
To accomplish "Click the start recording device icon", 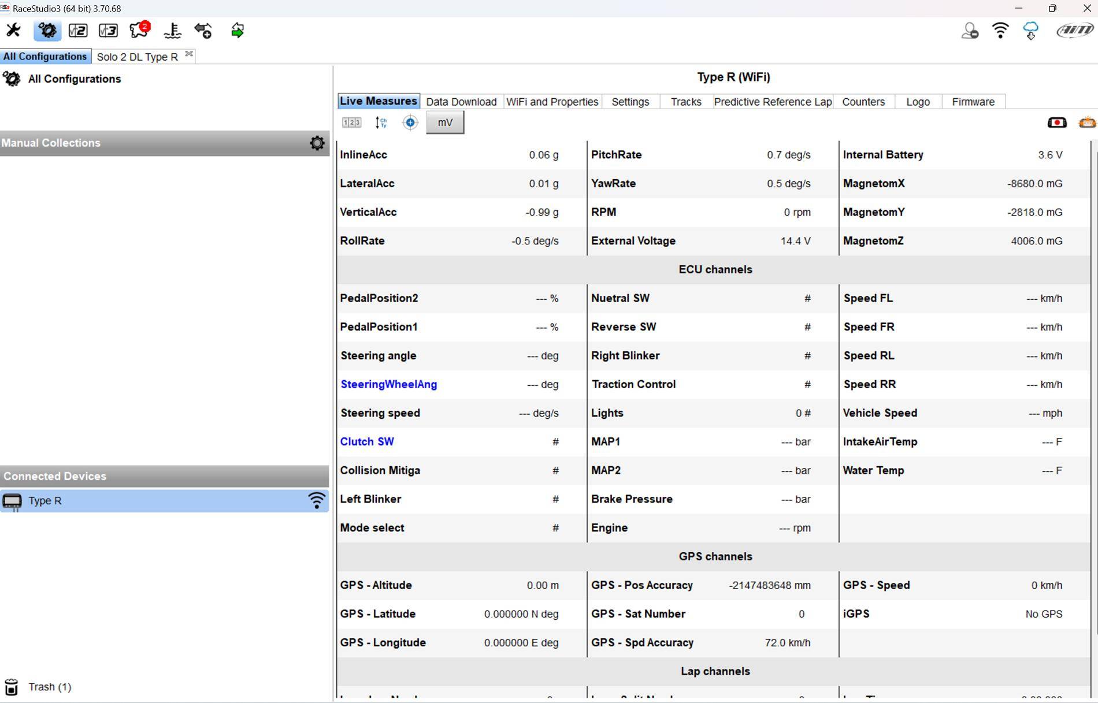I will click(x=1057, y=122).
